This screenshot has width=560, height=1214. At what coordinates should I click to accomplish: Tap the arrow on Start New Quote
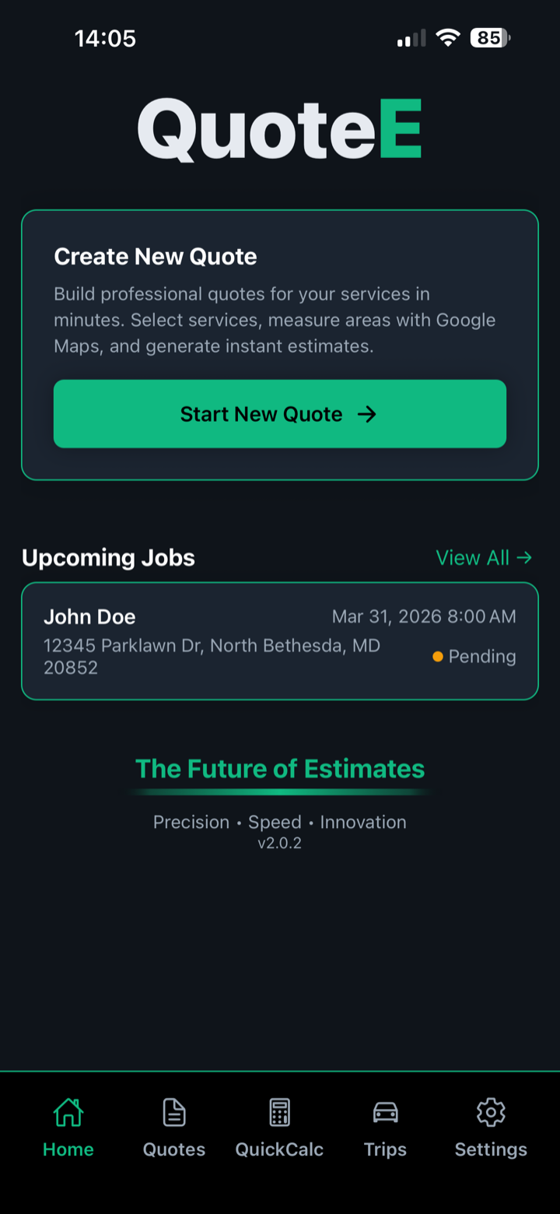coord(366,414)
